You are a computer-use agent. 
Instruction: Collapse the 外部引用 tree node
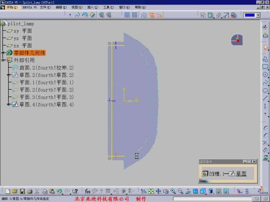pos(3,60)
